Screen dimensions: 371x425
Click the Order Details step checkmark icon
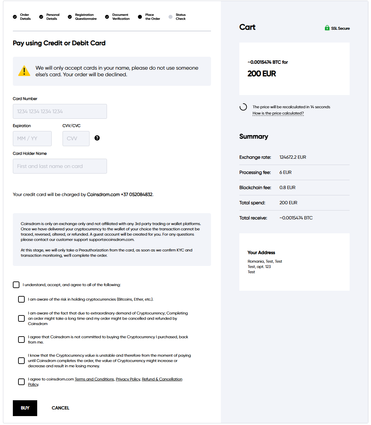tap(15, 17)
